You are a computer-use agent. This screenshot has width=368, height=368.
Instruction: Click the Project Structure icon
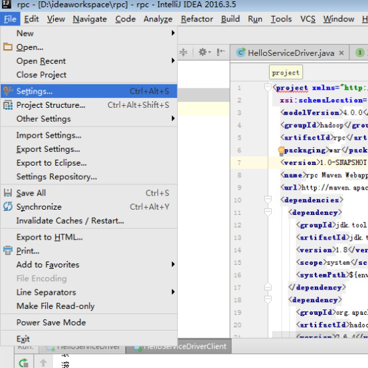click(8, 105)
